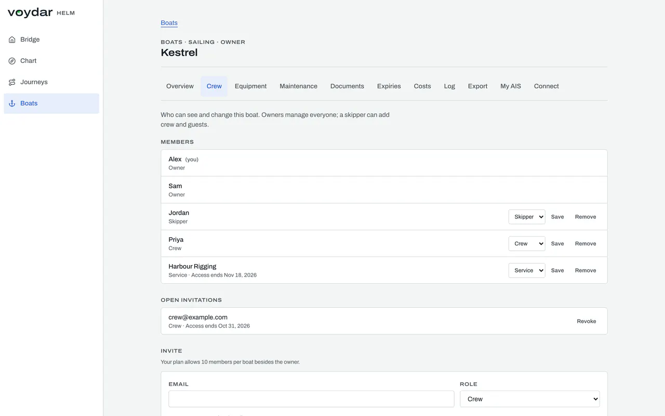Open the Export tab
This screenshot has height=416, width=665.
pos(477,86)
